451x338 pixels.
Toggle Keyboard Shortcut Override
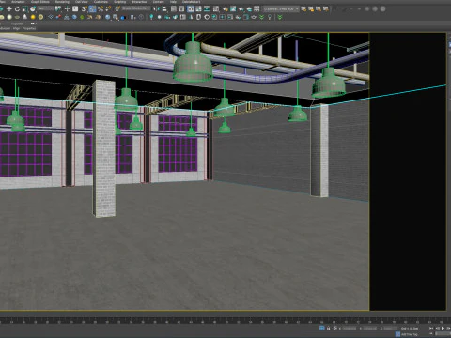coord(75,8)
